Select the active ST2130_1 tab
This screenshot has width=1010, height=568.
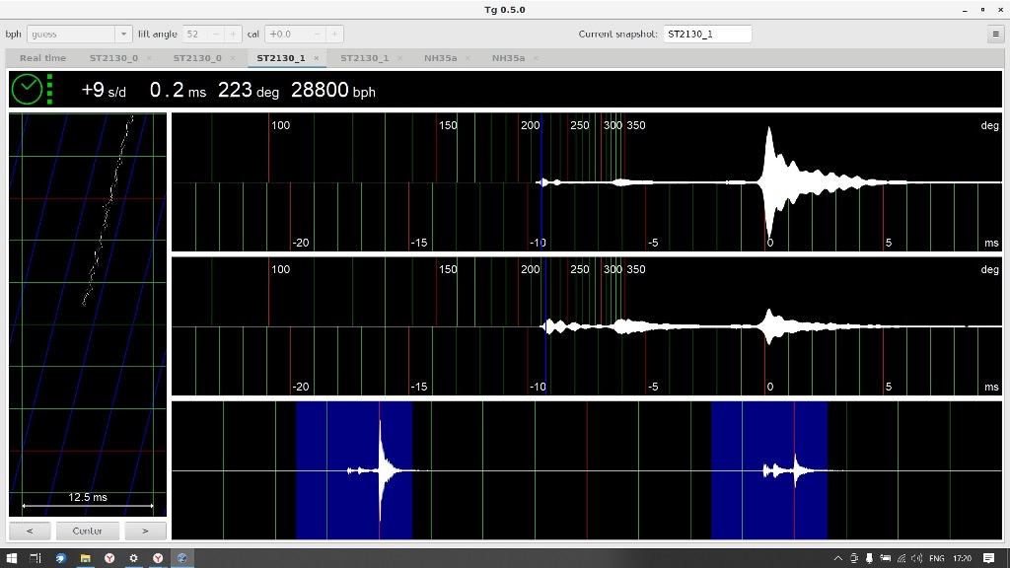pos(280,58)
